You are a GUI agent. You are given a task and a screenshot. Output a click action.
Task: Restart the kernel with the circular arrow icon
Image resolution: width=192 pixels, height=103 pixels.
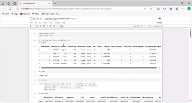click(x=54, y=26)
